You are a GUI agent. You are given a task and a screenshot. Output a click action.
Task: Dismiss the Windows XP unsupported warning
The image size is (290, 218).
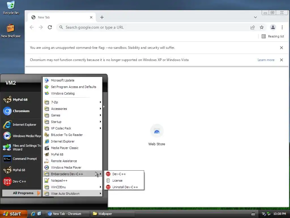281,60
